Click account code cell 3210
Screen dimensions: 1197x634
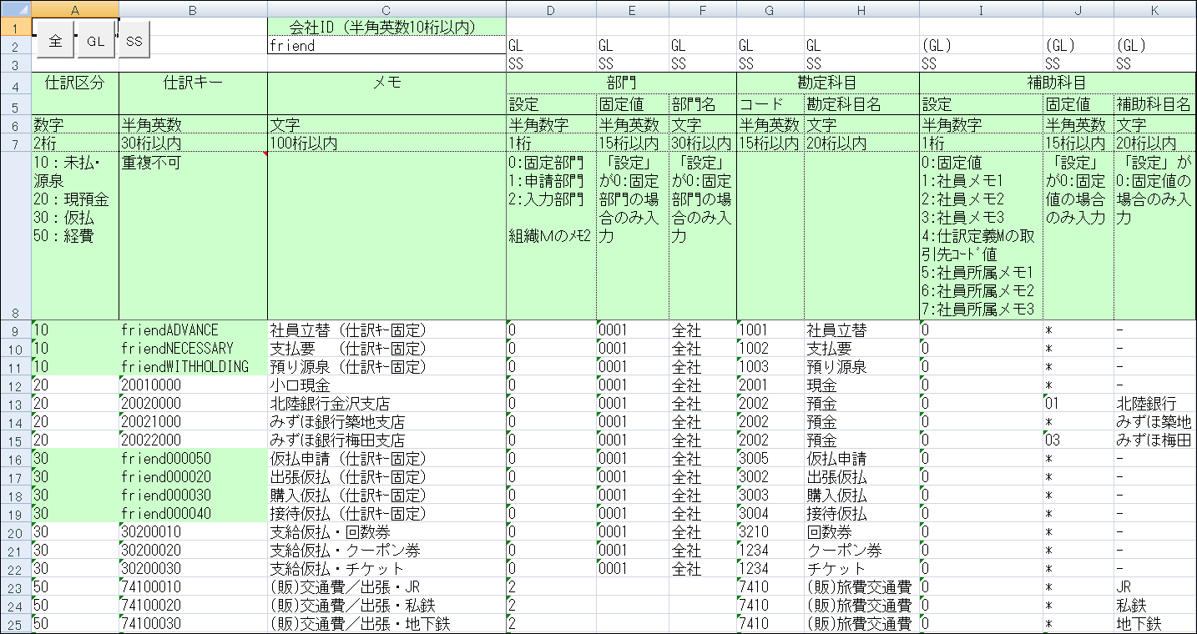[x=770, y=532]
